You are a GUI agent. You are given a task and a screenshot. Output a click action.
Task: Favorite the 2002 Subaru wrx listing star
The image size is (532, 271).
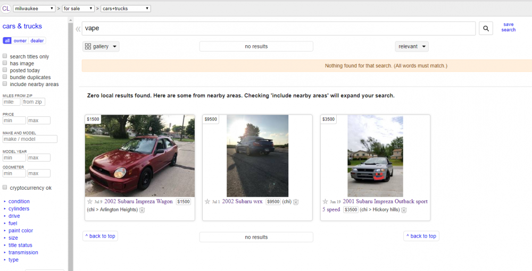pyautogui.click(x=207, y=201)
